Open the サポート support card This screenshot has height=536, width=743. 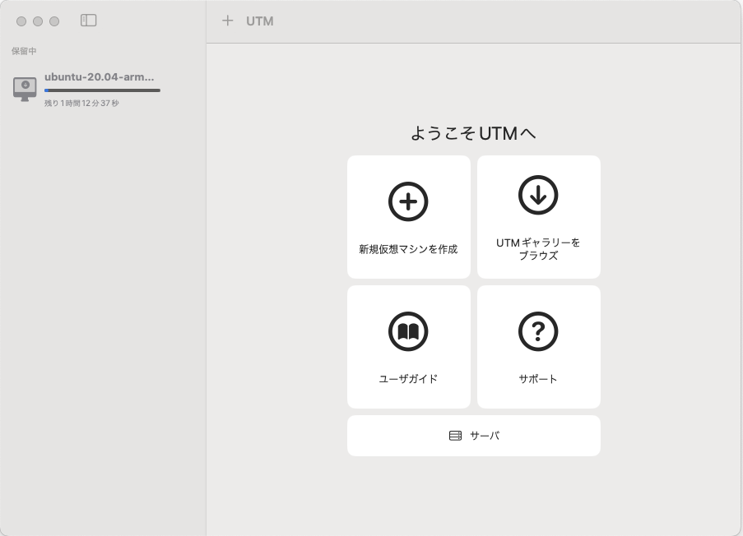pyautogui.click(x=539, y=347)
